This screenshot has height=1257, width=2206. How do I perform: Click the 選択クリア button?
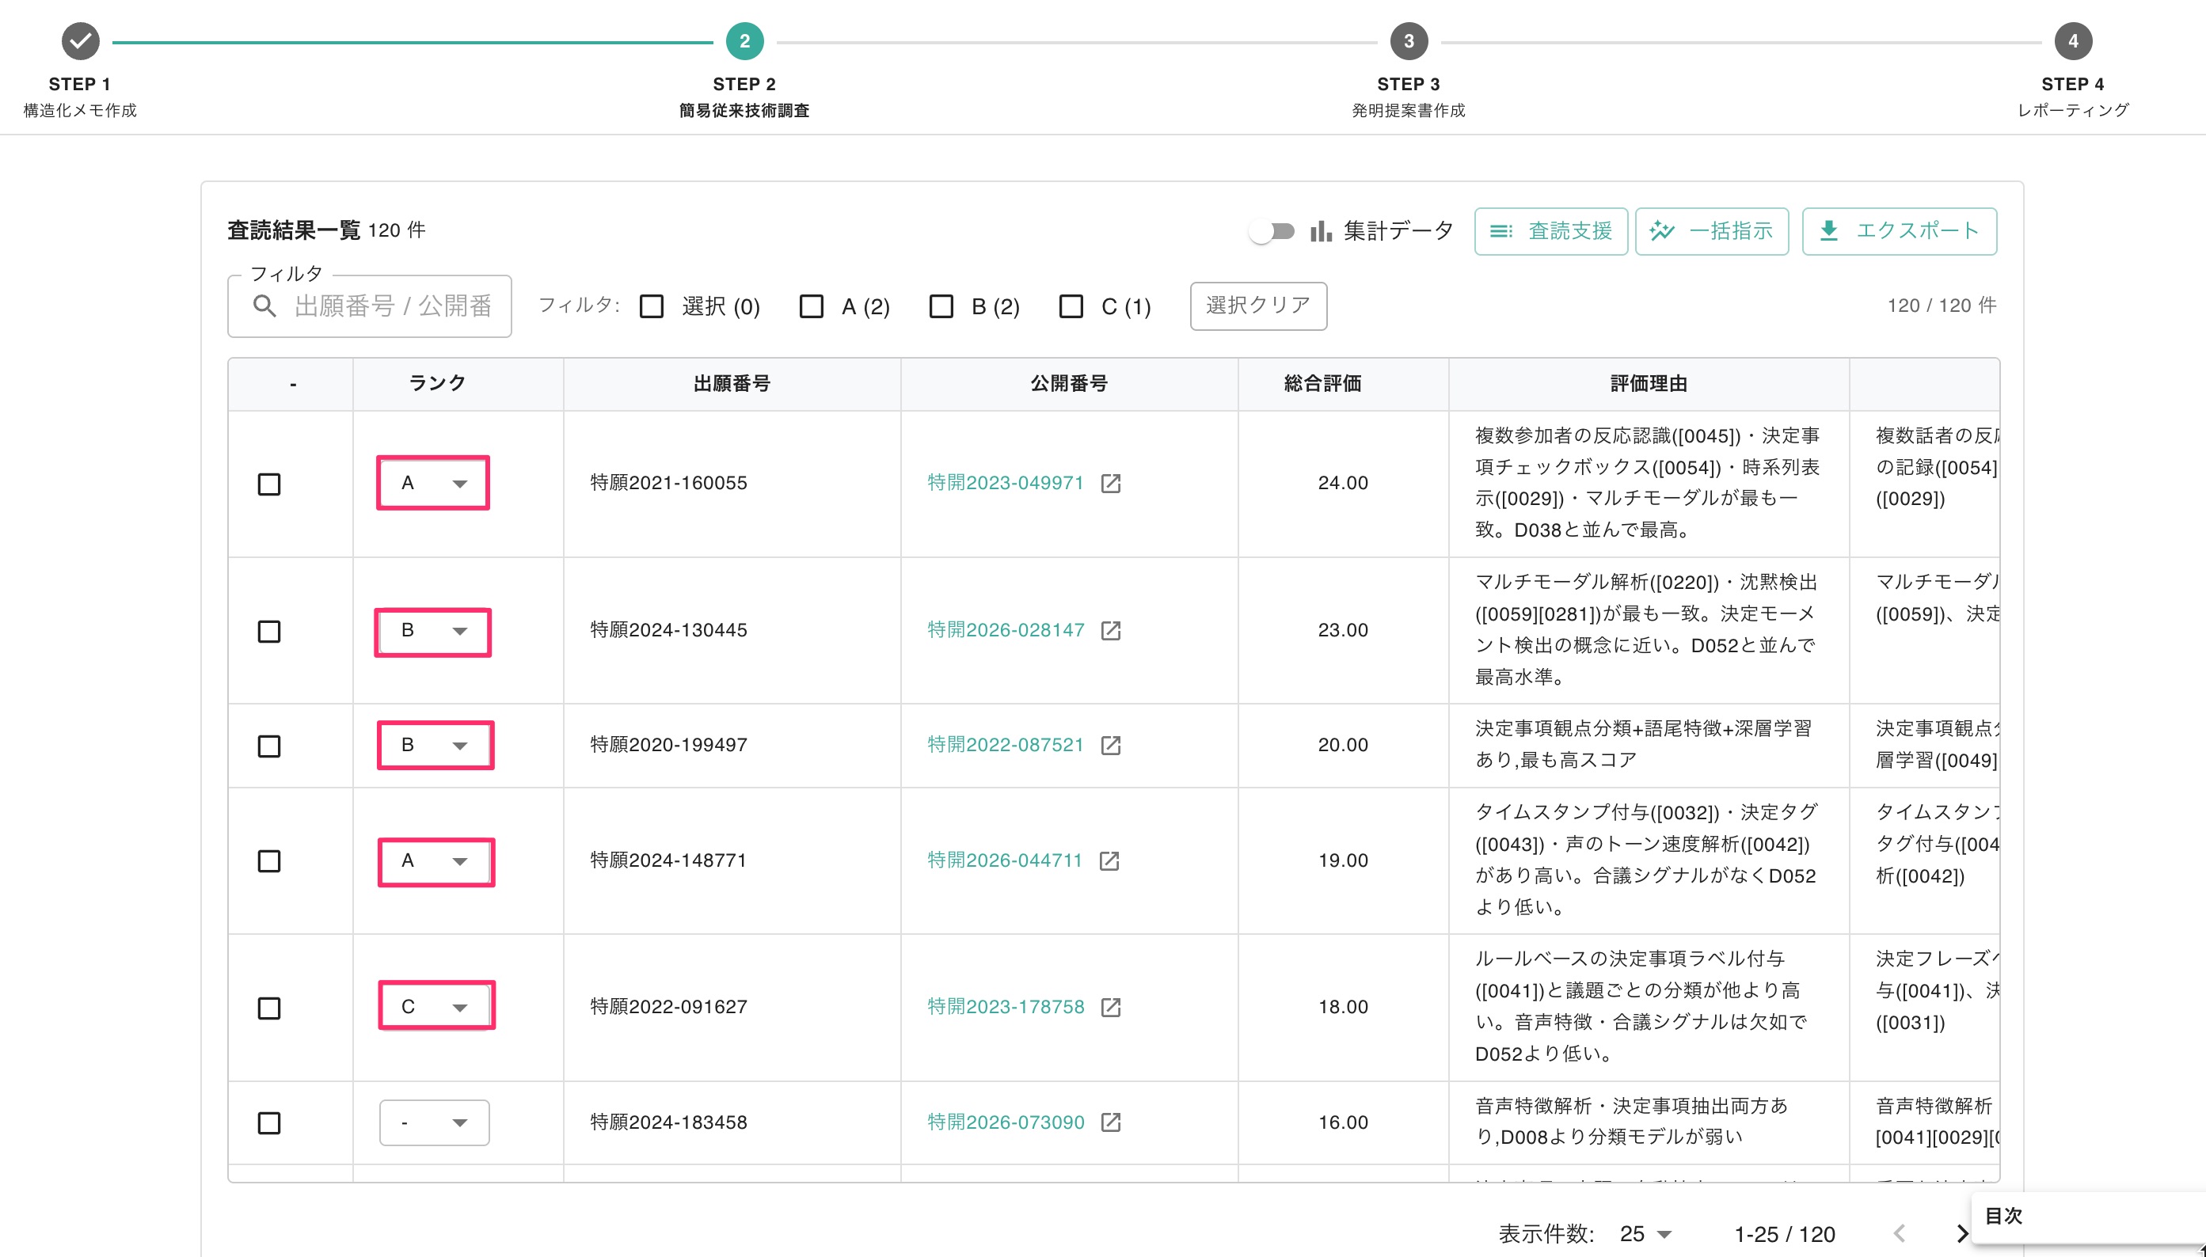1258,306
